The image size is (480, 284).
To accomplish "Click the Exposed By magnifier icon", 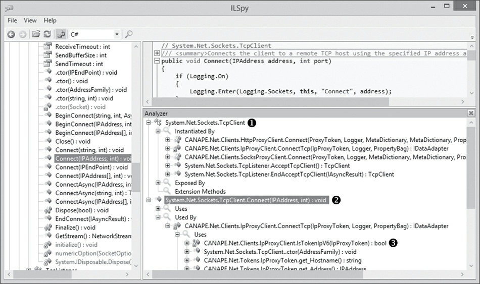I will [167, 183].
